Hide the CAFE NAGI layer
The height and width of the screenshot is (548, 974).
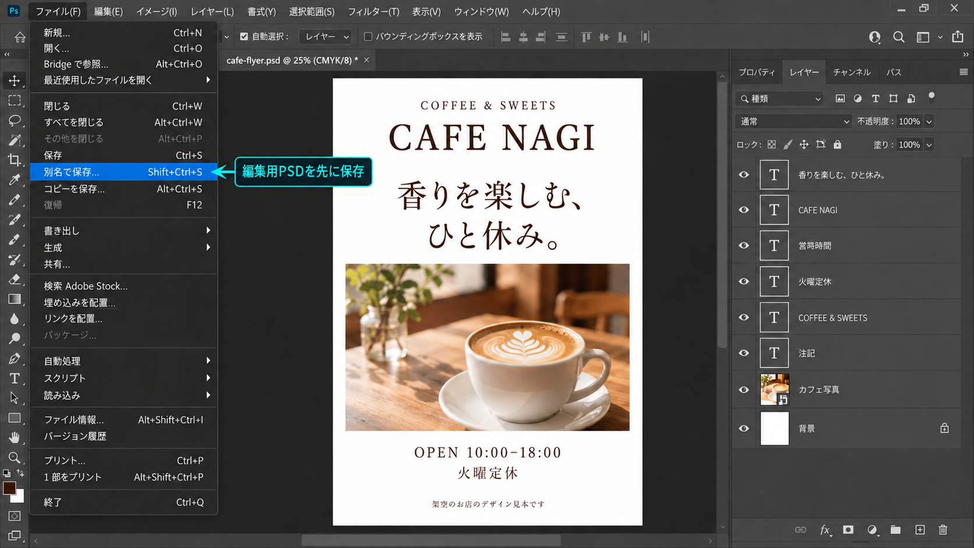tap(744, 210)
